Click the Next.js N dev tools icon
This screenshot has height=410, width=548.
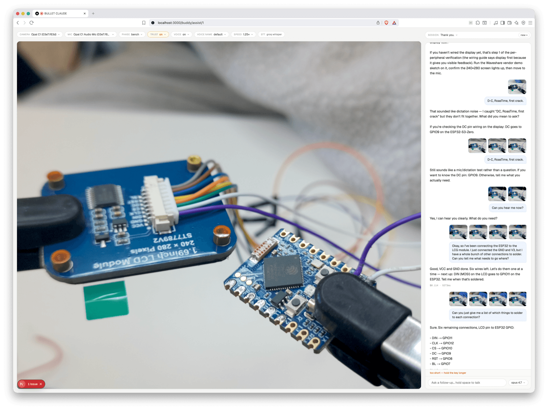point(22,384)
